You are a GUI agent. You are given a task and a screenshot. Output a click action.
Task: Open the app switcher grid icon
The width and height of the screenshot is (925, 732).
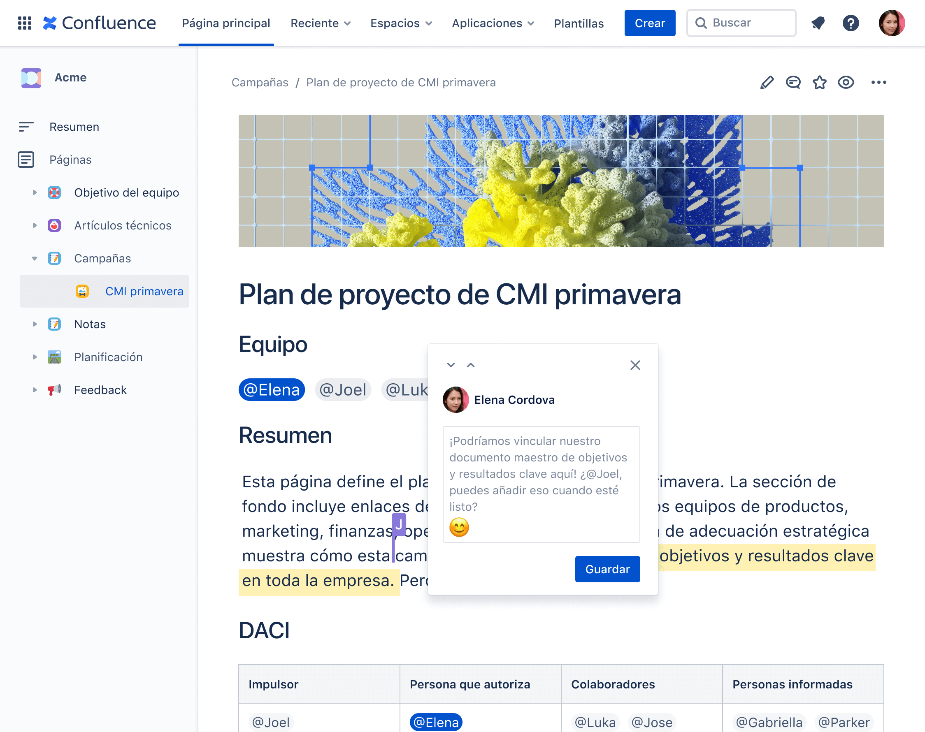pos(24,23)
